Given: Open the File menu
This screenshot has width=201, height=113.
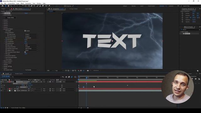Looking at the screenshot, I should (2, 3).
